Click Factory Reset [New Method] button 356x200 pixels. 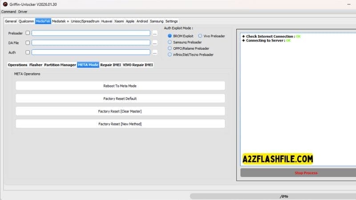[120, 124]
